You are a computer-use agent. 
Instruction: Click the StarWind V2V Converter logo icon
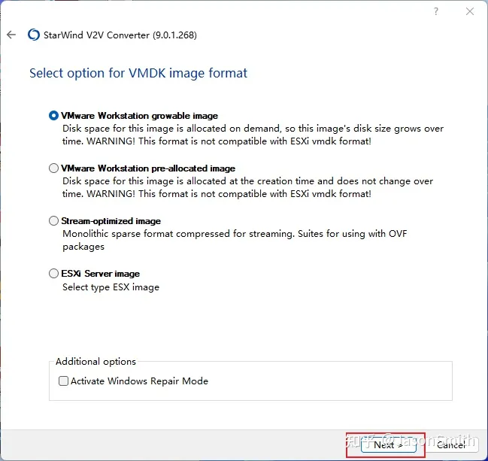[x=33, y=35]
